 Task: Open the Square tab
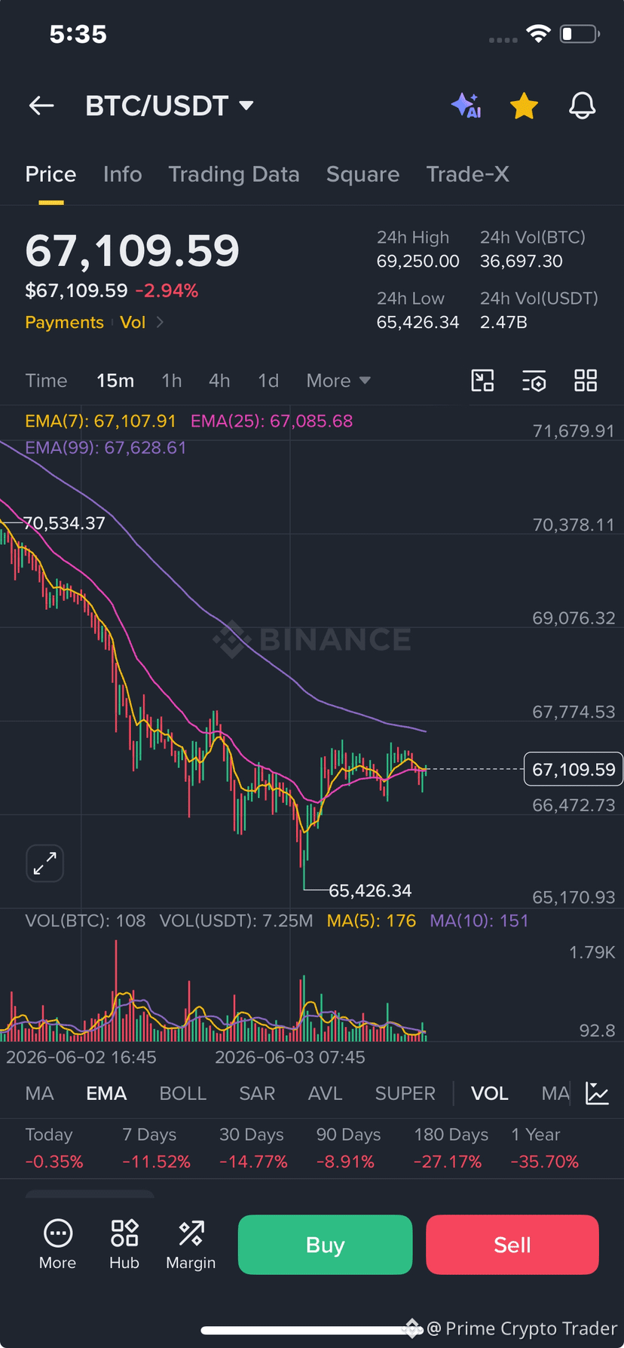point(362,174)
